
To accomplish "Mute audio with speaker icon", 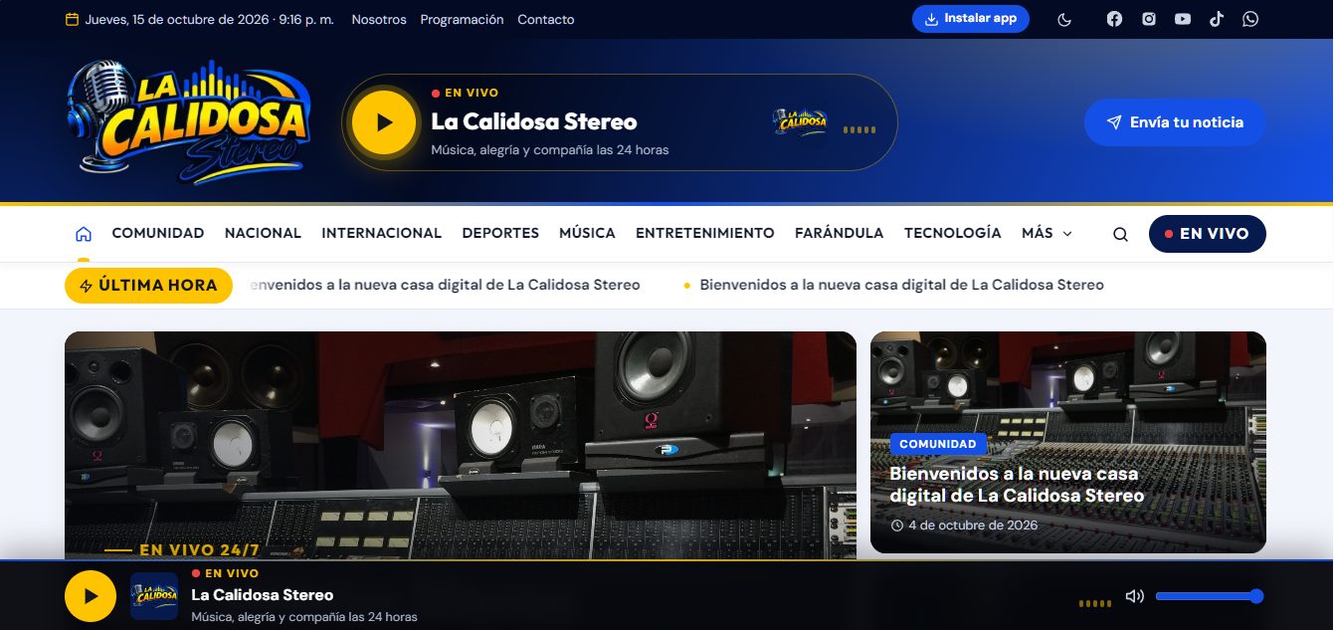I will click(x=1134, y=596).
